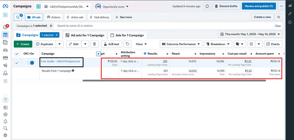Open the export dropdown arrow

[x=259, y=44]
